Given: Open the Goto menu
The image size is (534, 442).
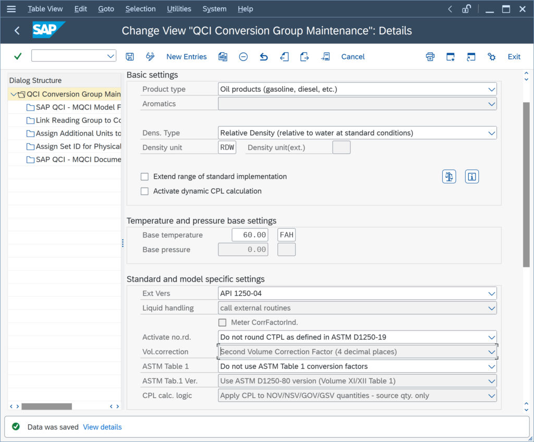Looking at the screenshot, I should click(106, 9).
